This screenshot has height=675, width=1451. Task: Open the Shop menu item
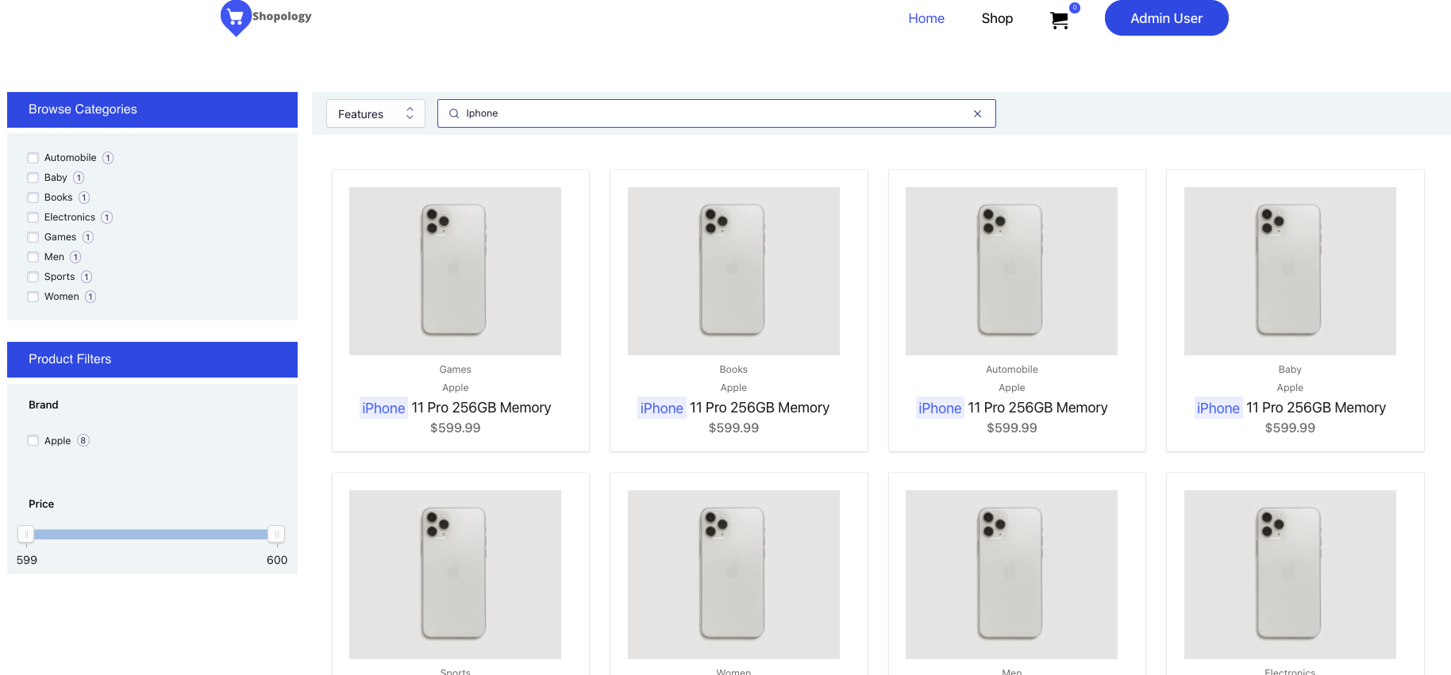[x=997, y=18]
